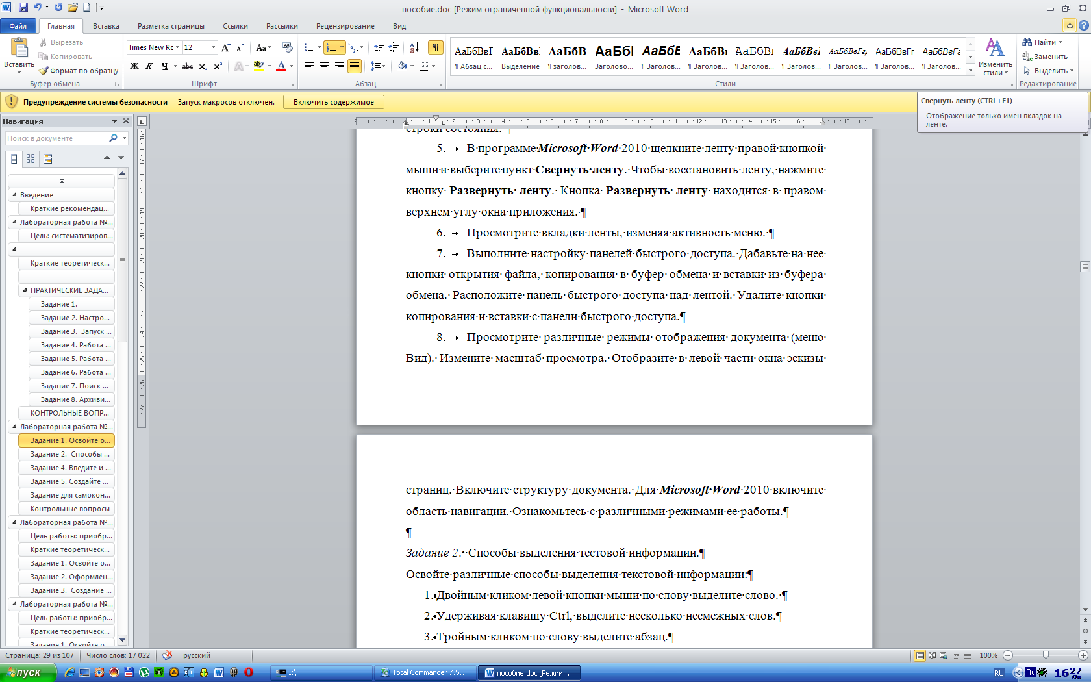Screen dimensions: 1091x682
Task: Browse pages thumbnails in navigation pane
Action: [x=31, y=158]
